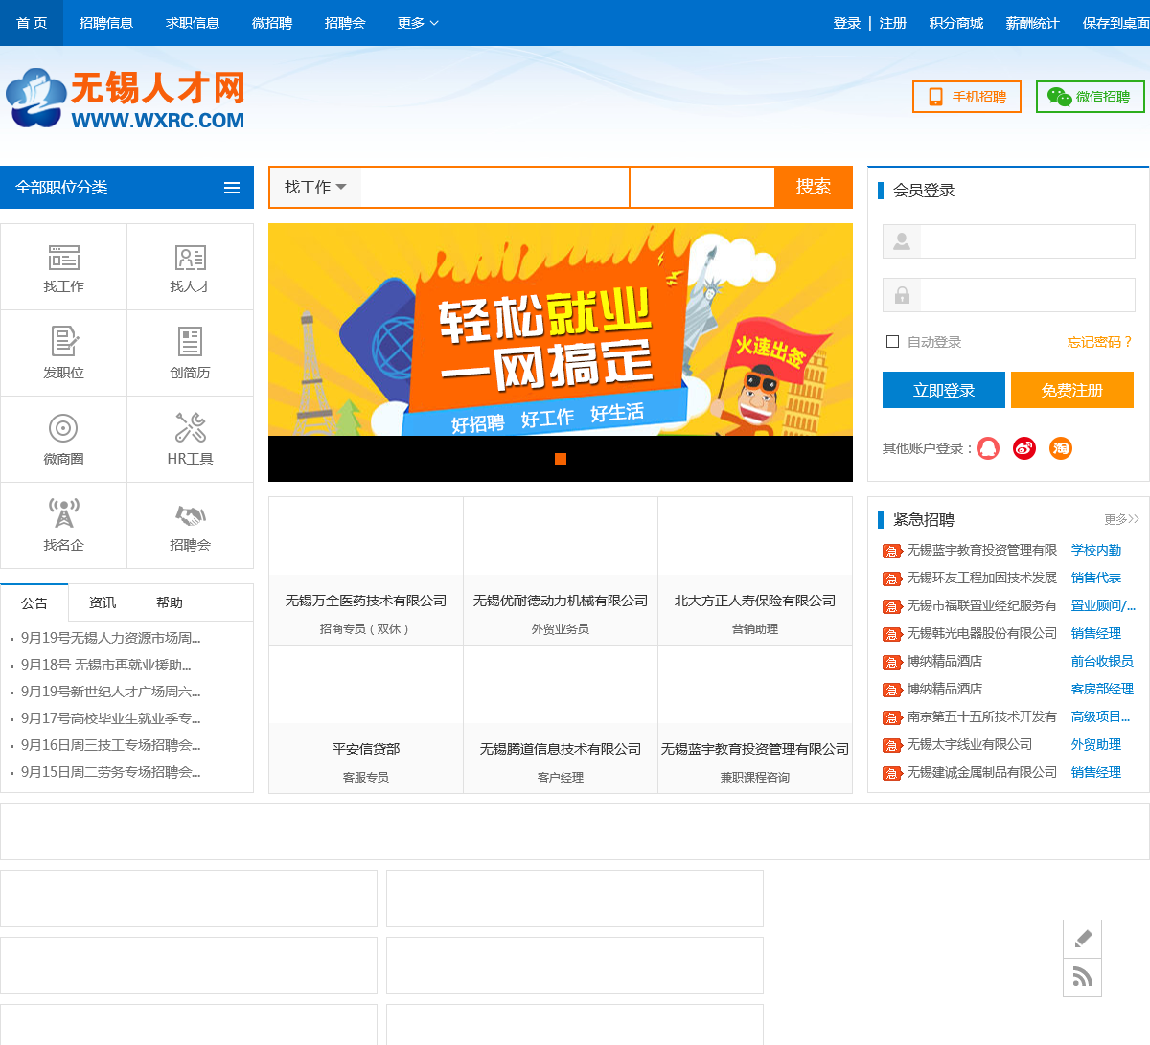Click the Weibo account login icon

1024,448
